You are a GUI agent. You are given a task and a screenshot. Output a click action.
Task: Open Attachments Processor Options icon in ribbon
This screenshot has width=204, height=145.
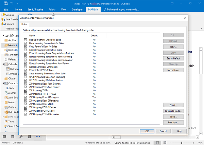pyautogui.click(x=3, y=15)
